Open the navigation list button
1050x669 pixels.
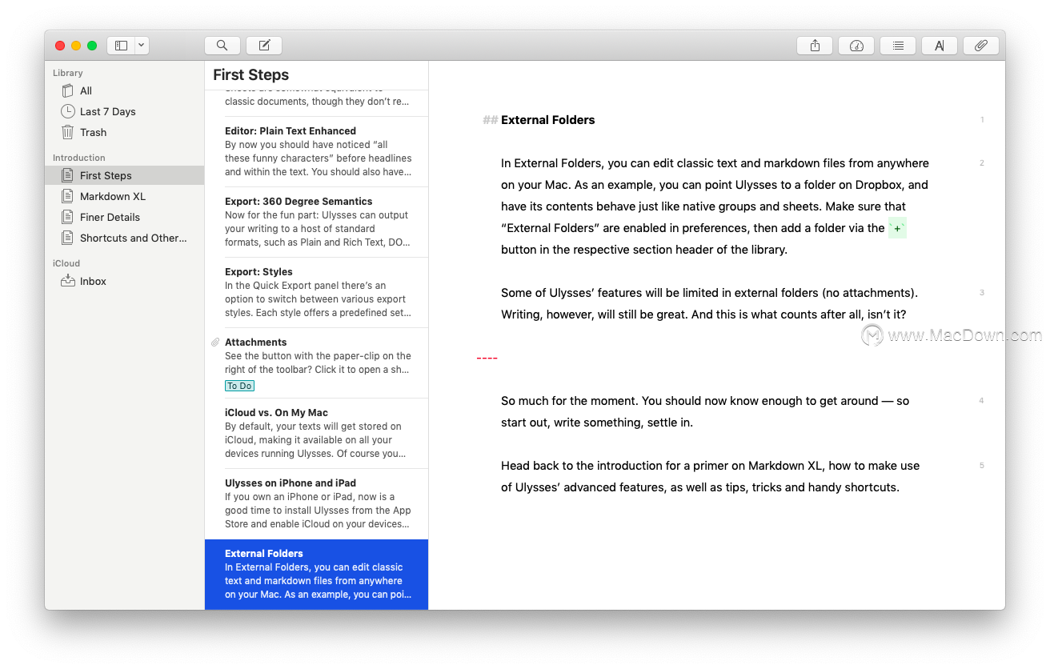coord(898,46)
